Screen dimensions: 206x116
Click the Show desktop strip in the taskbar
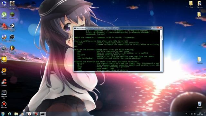point(205,114)
